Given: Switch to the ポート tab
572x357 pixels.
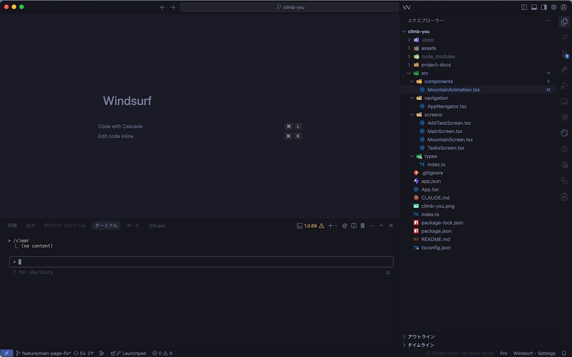Looking at the screenshot, I should click(x=133, y=226).
